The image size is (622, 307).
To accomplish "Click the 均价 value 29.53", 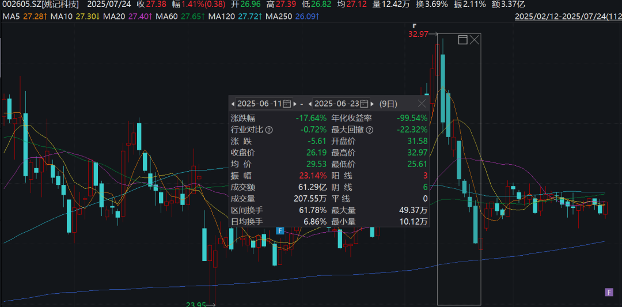I will [x=317, y=164].
